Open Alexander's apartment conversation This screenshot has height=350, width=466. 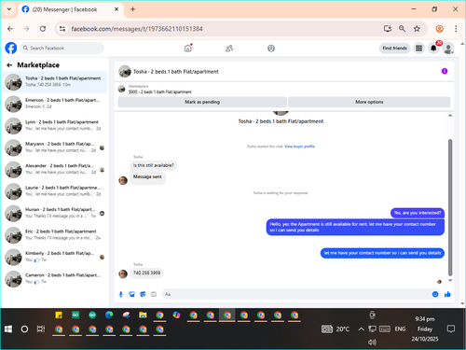coord(55,169)
